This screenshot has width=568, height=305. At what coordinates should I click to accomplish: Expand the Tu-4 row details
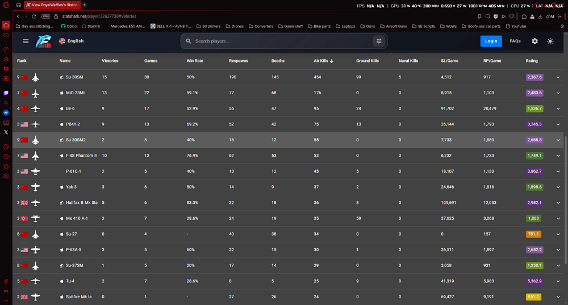558,281
